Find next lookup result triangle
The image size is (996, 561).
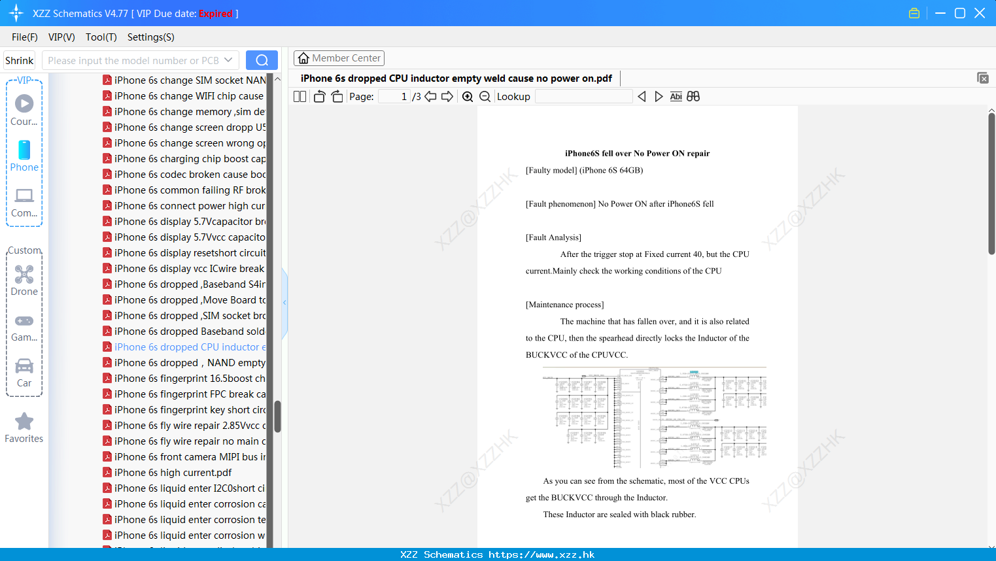[659, 96]
